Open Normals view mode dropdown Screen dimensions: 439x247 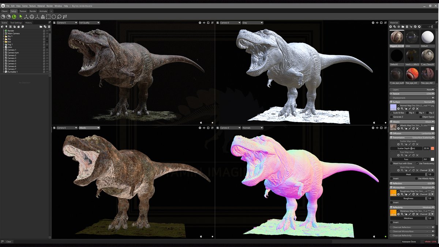tap(252, 128)
